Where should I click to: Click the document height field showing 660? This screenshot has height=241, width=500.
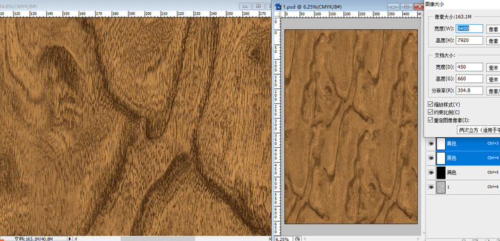(x=469, y=78)
